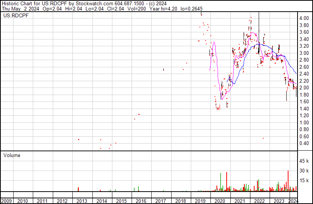Click the 4.00 price axis label

coord(304,18)
